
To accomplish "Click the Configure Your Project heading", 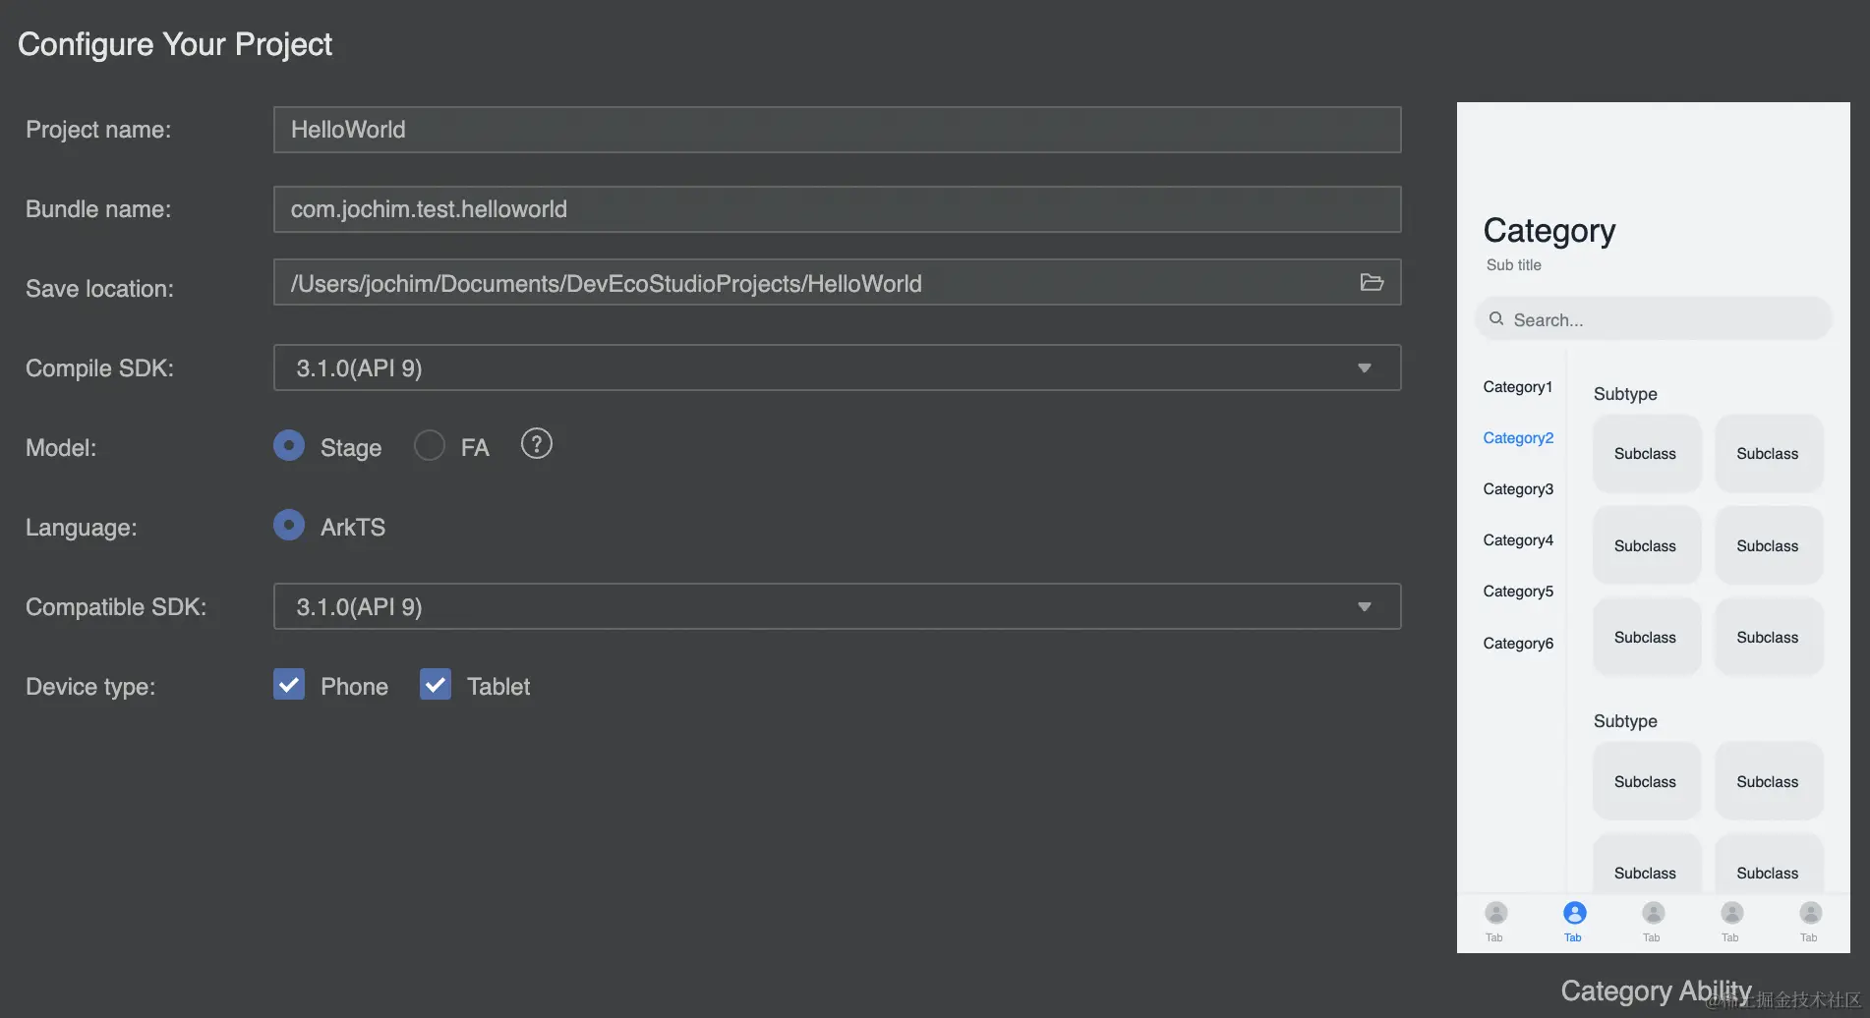I will point(175,44).
